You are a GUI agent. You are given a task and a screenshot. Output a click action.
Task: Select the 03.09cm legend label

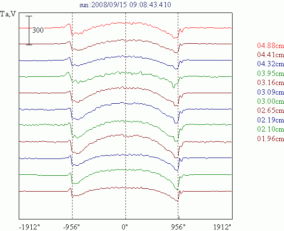(271, 92)
